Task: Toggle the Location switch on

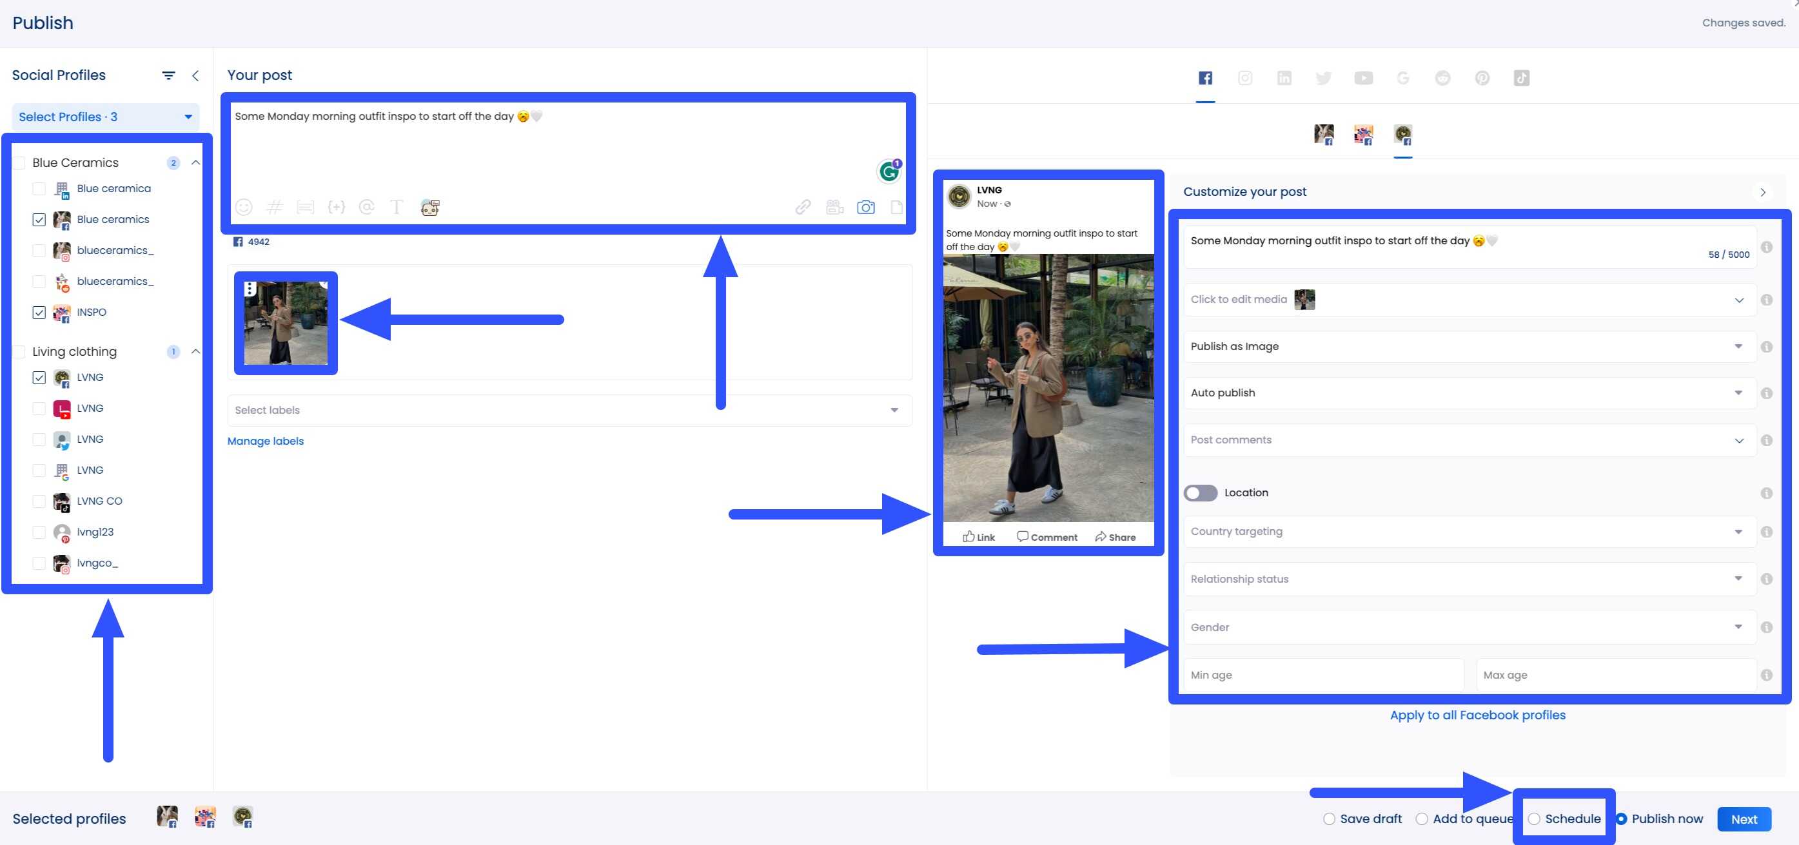Action: [1200, 493]
